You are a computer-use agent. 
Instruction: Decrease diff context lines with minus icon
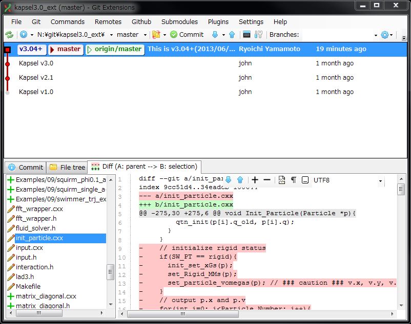(266, 180)
